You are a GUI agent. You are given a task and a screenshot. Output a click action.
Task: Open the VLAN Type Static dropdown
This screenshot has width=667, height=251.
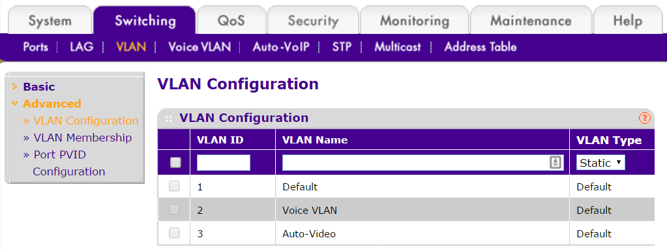tap(600, 162)
